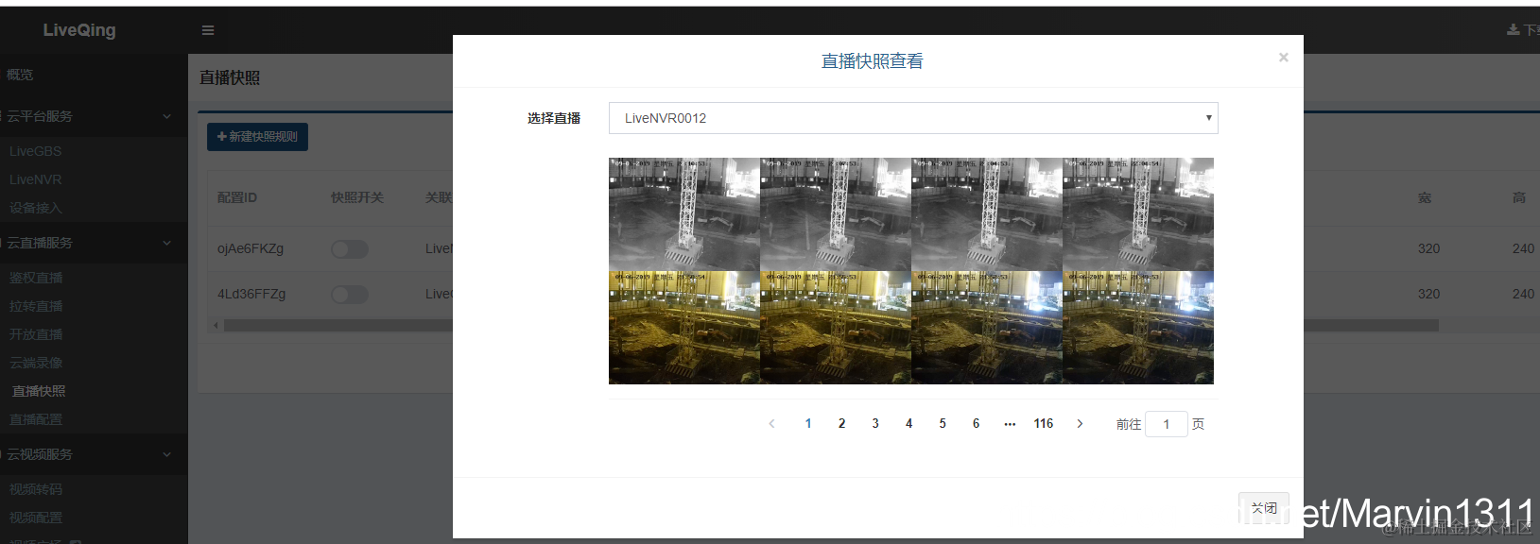Viewport: 1540px width, 544px height.
Task: Click config ID 4Ld36FFZg cell
Action: click(x=251, y=294)
